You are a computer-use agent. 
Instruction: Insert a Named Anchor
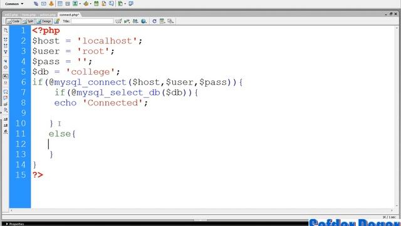pos(51,4)
